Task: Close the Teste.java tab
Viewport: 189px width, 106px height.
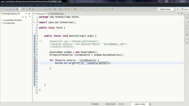Action: (x=46, y=14)
